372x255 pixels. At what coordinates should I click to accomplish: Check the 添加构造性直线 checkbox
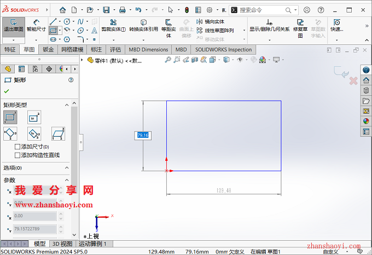(18, 155)
